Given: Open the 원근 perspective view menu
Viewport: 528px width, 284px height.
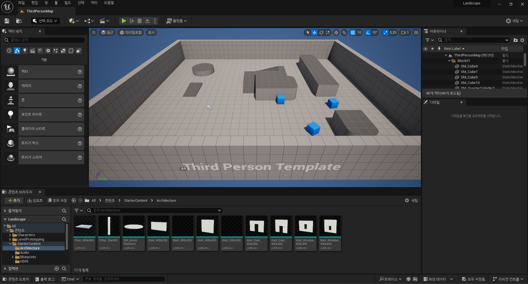Looking at the screenshot, I should 107,32.
